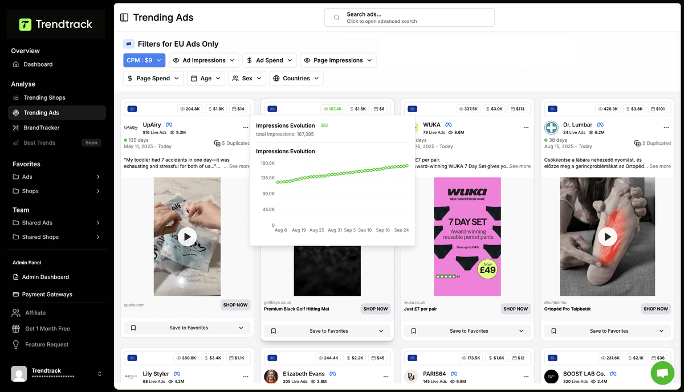Click $8 CPM badge on golf card
Viewport: 684px width, 392px height.
pyautogui.click(x=379, y=109)
